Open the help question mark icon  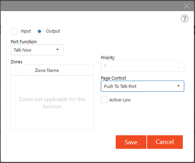coord(185,19)
